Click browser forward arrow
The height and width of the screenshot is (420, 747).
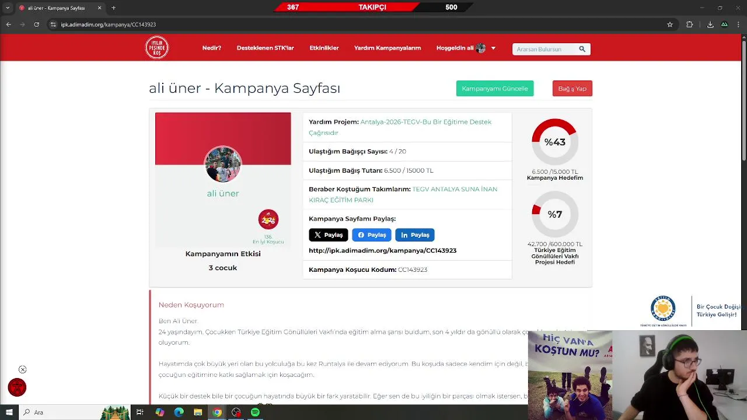pos(23,24)
